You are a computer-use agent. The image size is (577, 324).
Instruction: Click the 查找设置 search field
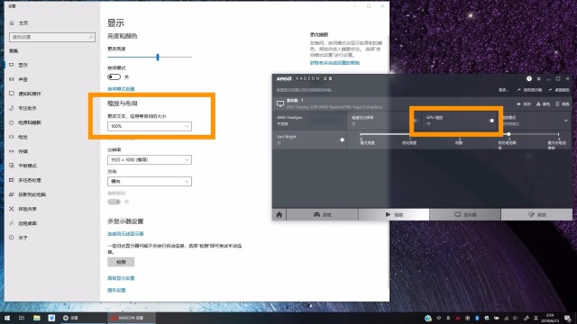52,37
